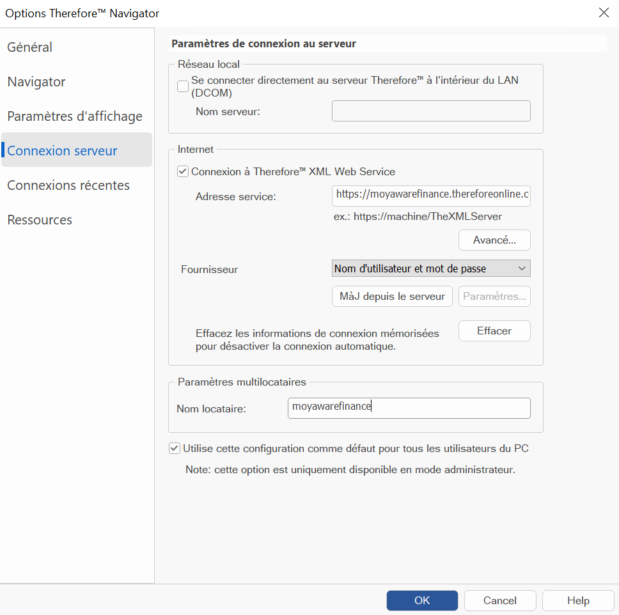This screenshot has height=615, width=619.
Task: Disable Connexion à Therefore XML Web Service
Action: click(x=182, y=171)
